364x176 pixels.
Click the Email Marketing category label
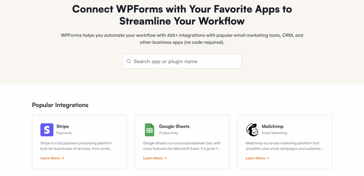coord(274,133)
